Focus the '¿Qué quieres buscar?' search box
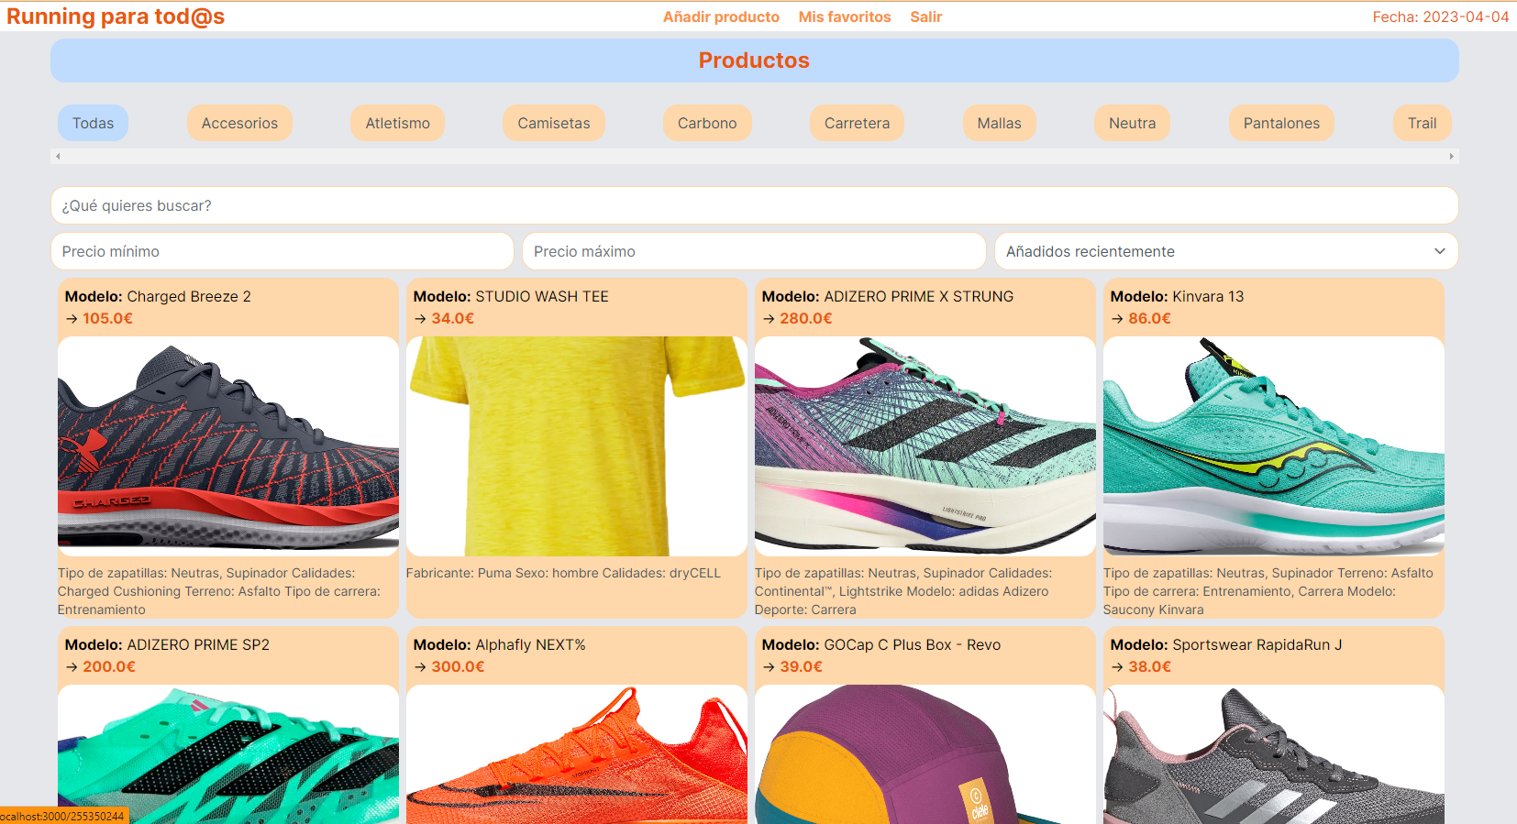The width and height of the screenshot is (1517, 824). [x=754, y=205]
